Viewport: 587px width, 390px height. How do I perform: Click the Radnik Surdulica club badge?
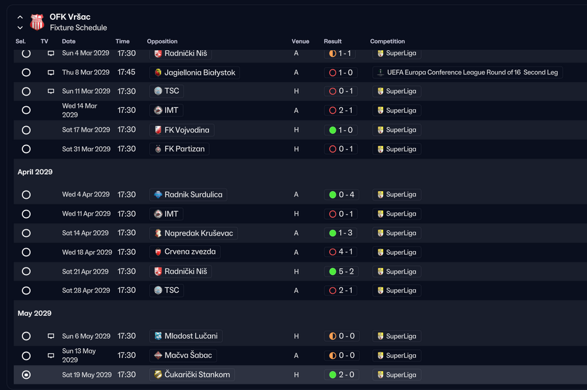point(158,195)
